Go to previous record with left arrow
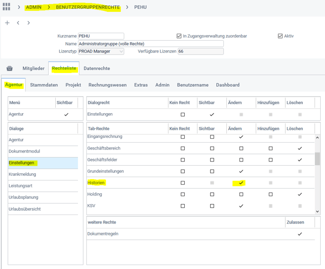 (x=18, y=23)
